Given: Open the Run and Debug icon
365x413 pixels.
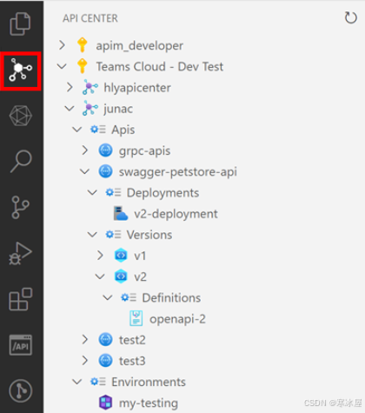Looking at the screenshot, I should click(x=20, y=253).
